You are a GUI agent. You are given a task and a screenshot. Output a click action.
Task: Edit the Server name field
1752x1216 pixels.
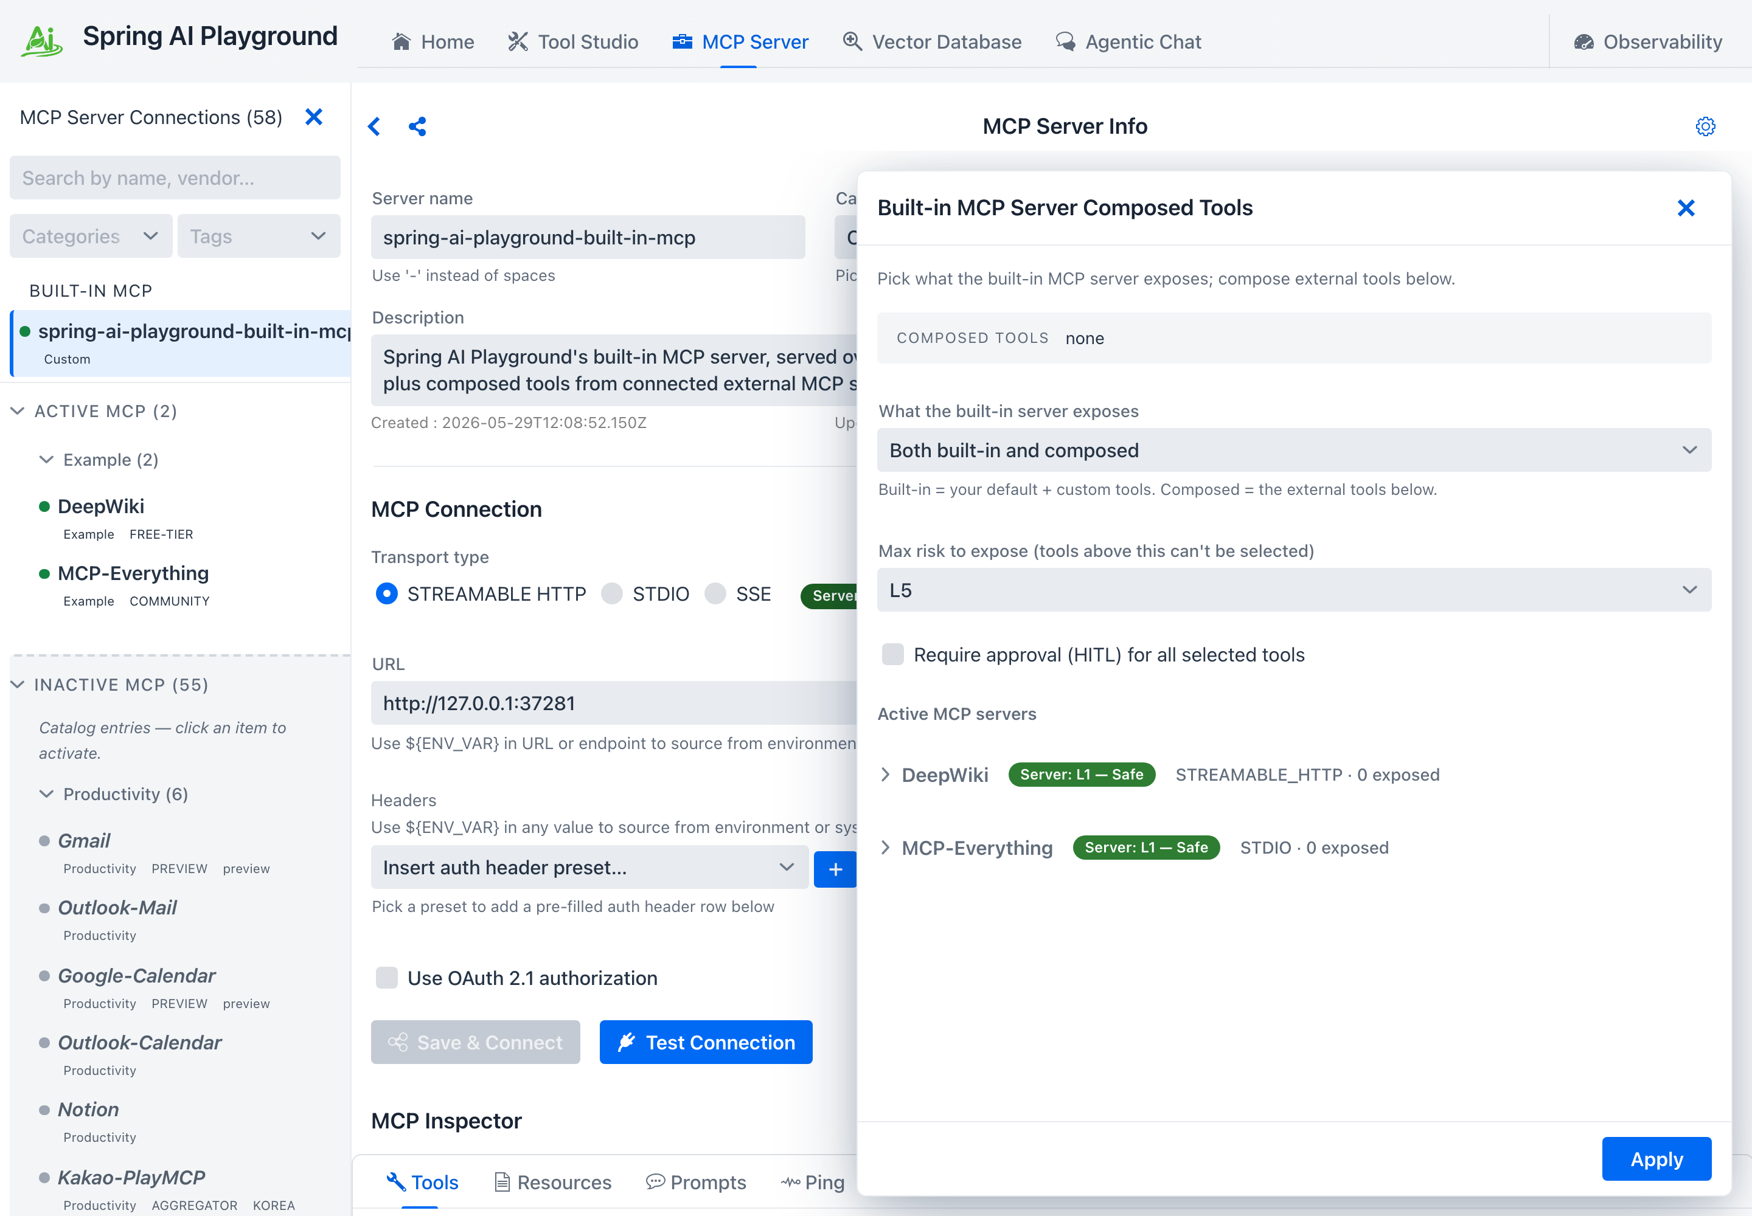[x=588, y=237]
